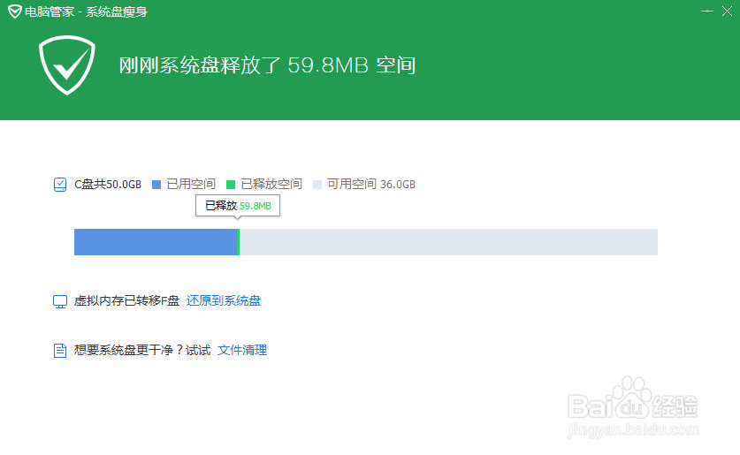Click the 已释放空间 label

271,185
